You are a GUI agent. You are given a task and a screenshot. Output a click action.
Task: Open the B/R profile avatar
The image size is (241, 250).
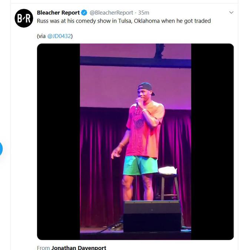tap(24, 18)
